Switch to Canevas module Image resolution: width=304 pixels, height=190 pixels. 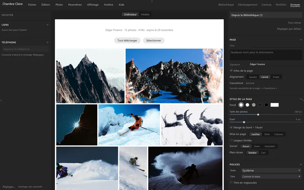pos(266,5)
